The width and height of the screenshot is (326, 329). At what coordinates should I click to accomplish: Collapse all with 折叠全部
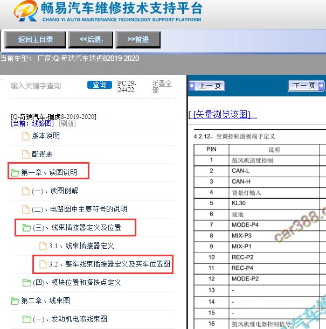pos(162,87)
